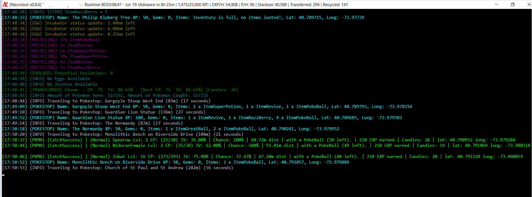This screenshot has height=197, width=532.
Task: Click the NidoranFemale CatchSuccess log line
Action: click(266, 146)
